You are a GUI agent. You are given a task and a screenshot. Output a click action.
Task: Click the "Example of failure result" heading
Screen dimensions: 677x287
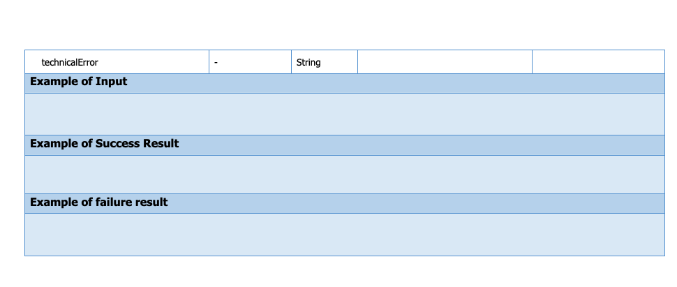click(98, 203)
